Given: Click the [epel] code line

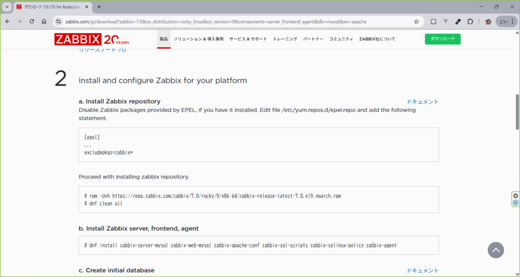Looking at the screenshot, I should 92,137.
